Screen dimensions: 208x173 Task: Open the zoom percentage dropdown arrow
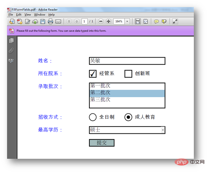coord(127,21)
